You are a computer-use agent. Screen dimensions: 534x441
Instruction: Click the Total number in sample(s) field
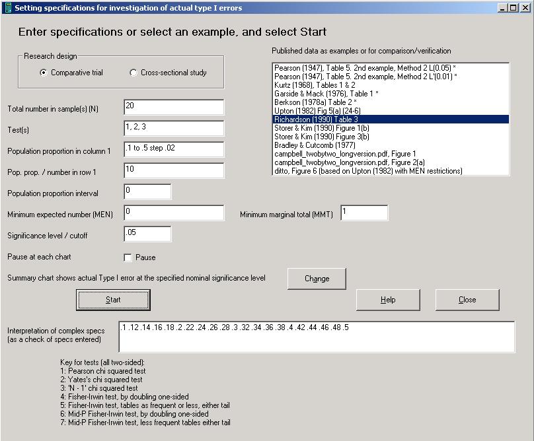coord(173,108)
